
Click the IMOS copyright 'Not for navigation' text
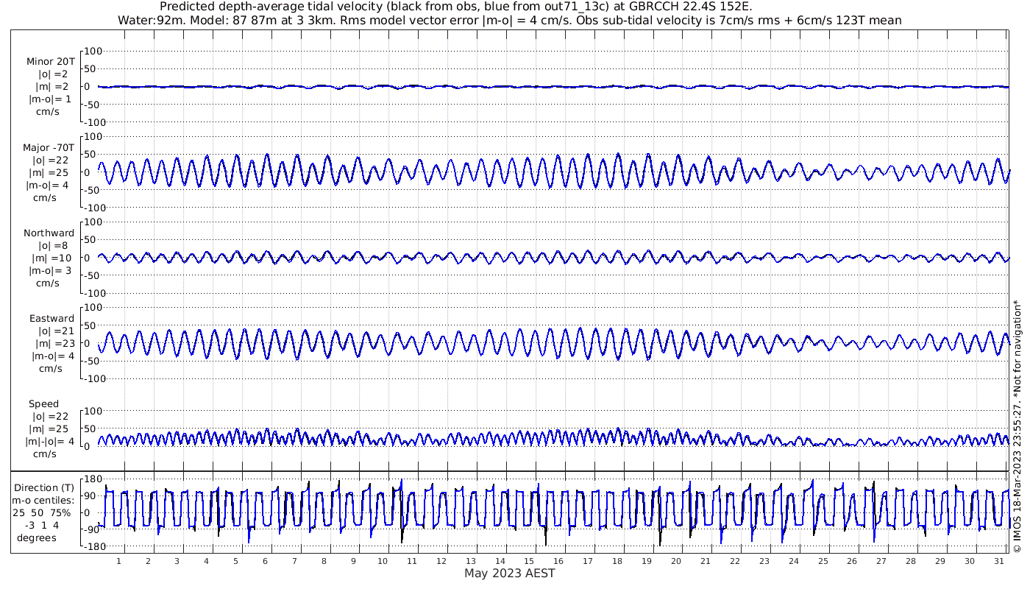point(1017,425)
